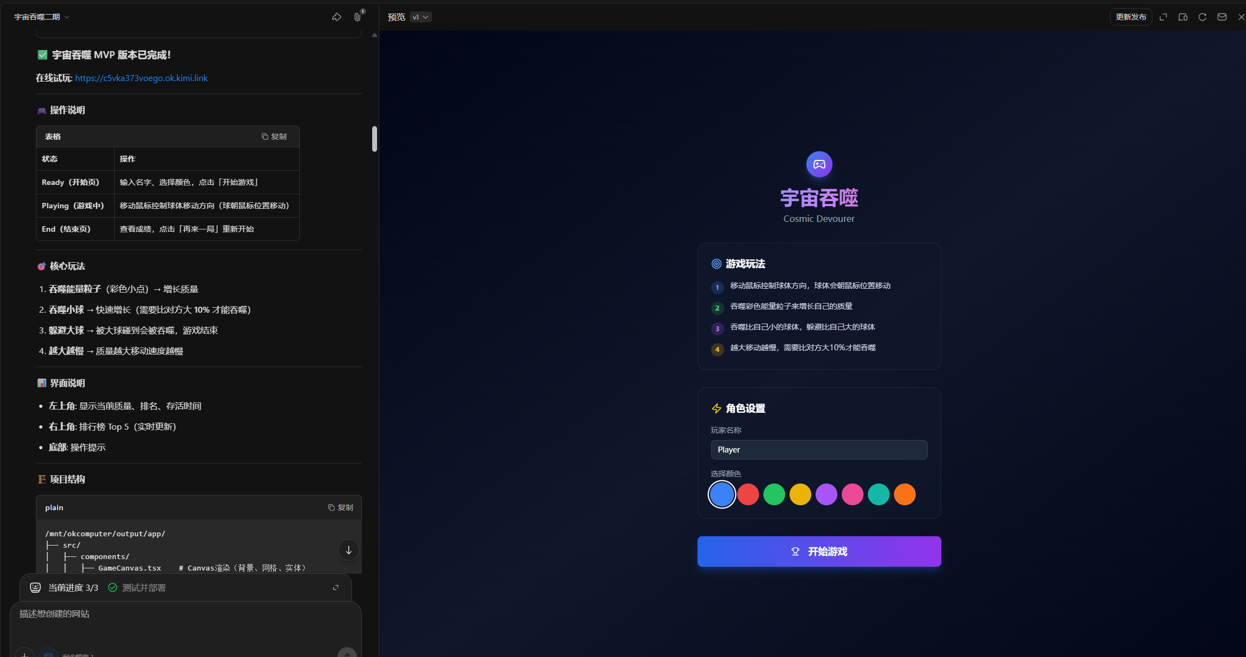Toggle responsive device view icon
This screenshot has height=657, width=1246.
click(x=1183, y=17)
